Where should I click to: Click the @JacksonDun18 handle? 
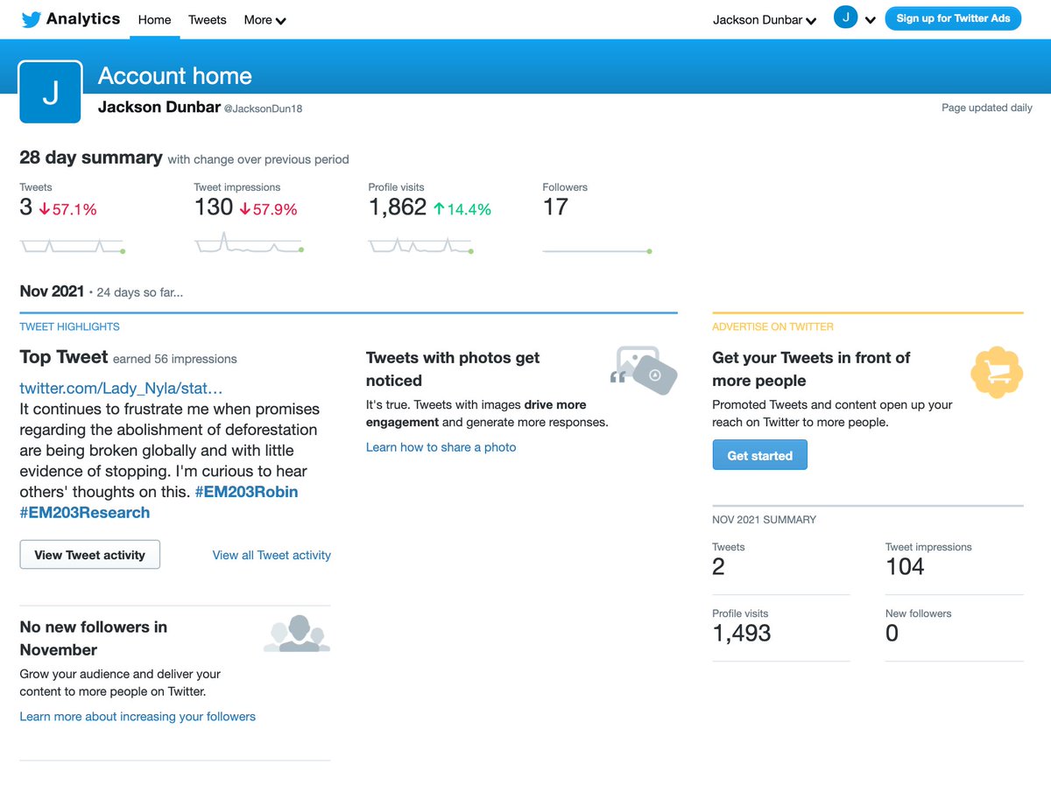coord(264,109)
